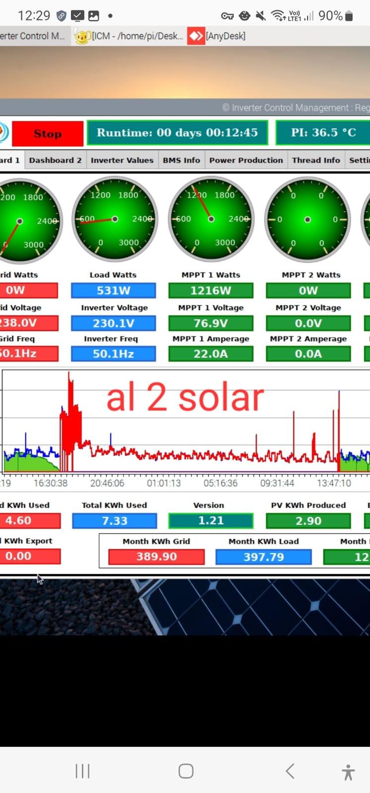370x793 pixels.
Task: Click the 20:46:06 time label on chart
Action: (x=107, y=483)
